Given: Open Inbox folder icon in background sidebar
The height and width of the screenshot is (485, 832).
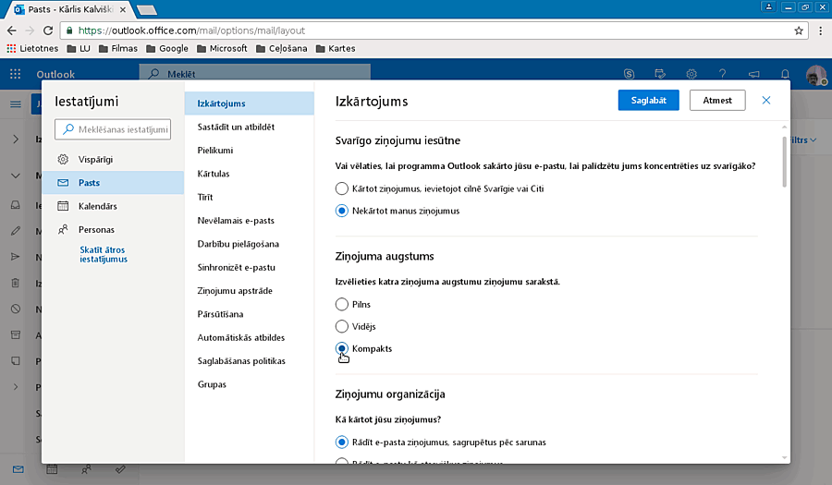Looking at the screenshot, I should [x=16, y=204].
